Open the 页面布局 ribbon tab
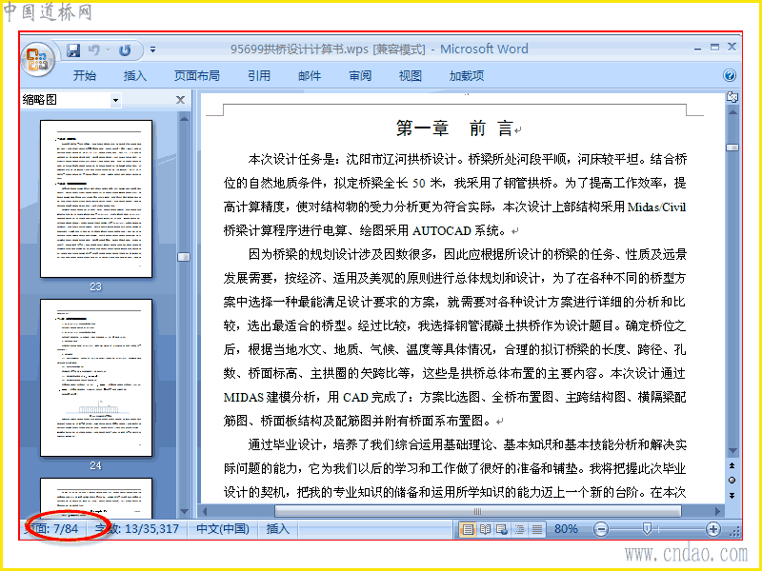Screen dimensions: 762x571 click(196, 76)
